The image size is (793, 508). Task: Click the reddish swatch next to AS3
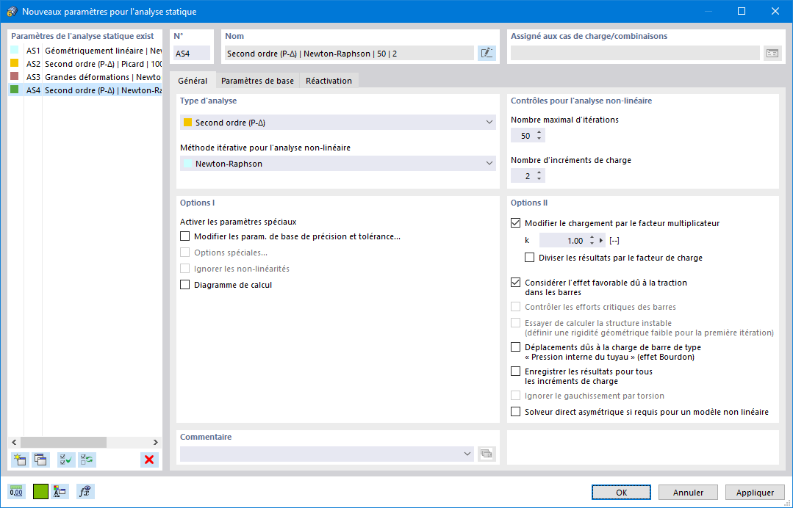point(15,76)
